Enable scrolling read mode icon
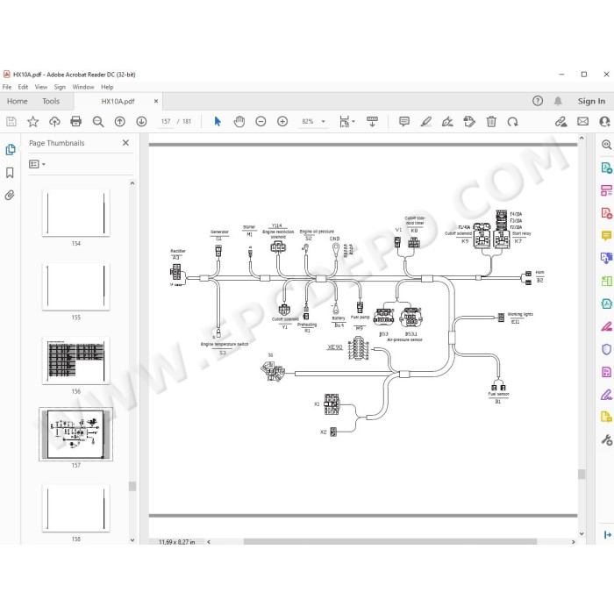The height and width of the screenshot is (614, 614). click(372, 122)
